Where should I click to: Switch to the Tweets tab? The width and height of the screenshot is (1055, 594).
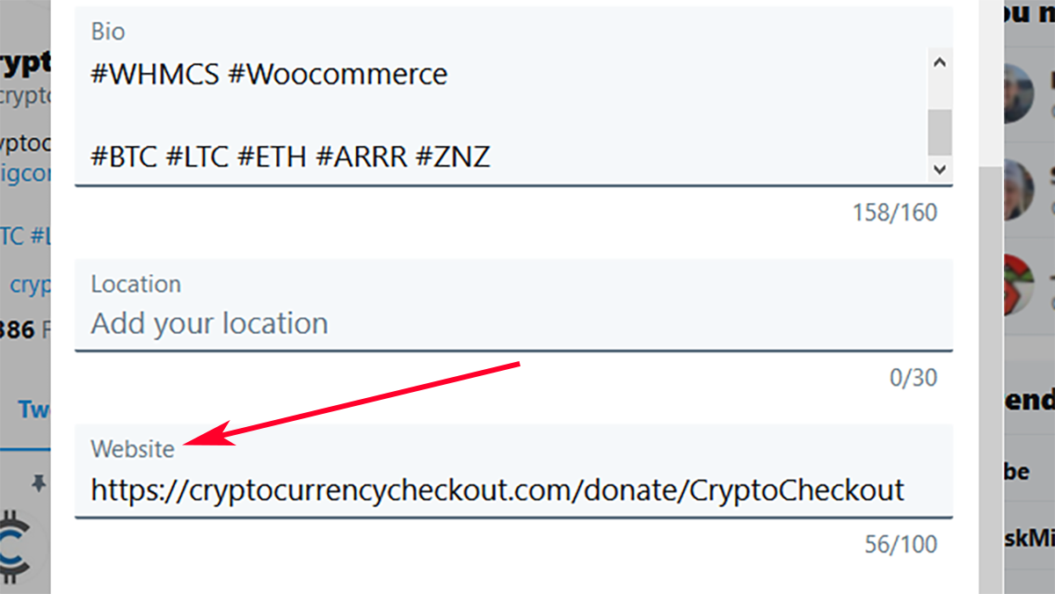[35, 409]
